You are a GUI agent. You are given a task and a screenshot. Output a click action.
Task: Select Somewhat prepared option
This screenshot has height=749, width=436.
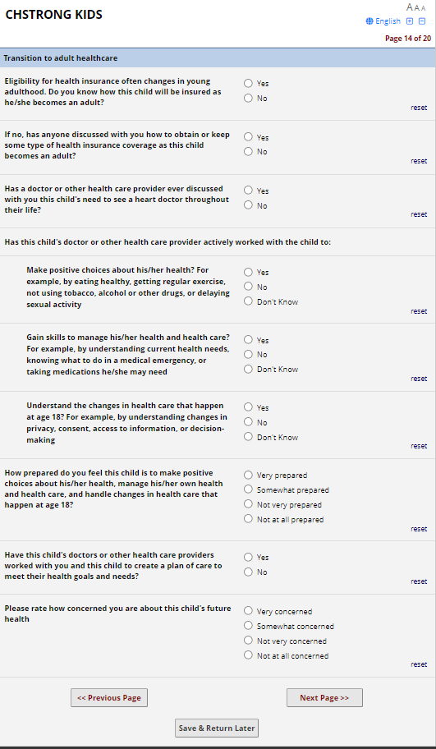tap(248, 489)
